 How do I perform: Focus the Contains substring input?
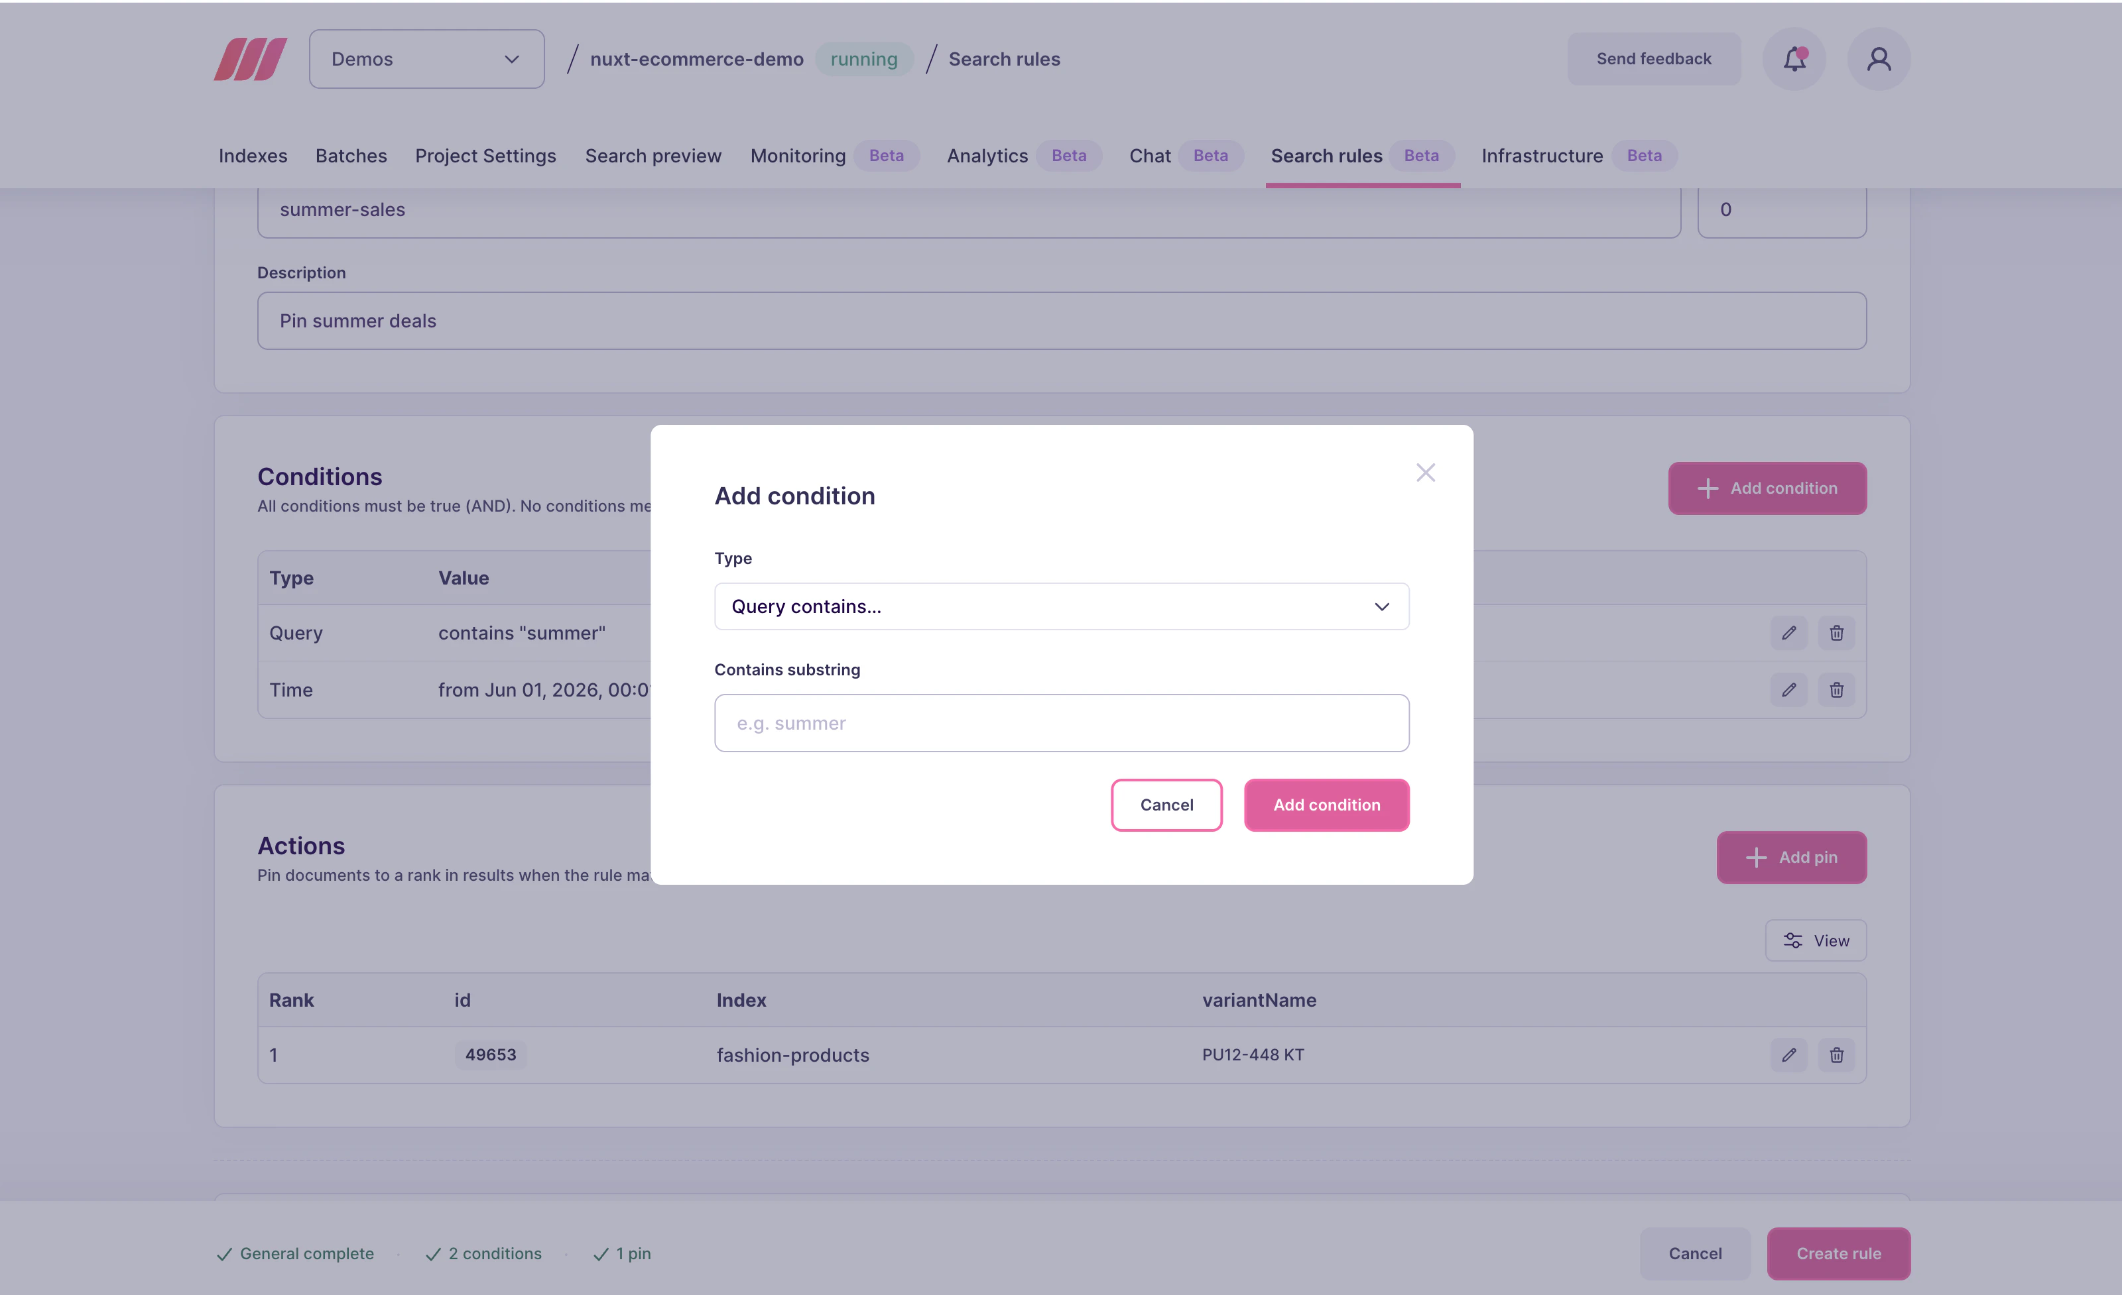pos(1061,723)
